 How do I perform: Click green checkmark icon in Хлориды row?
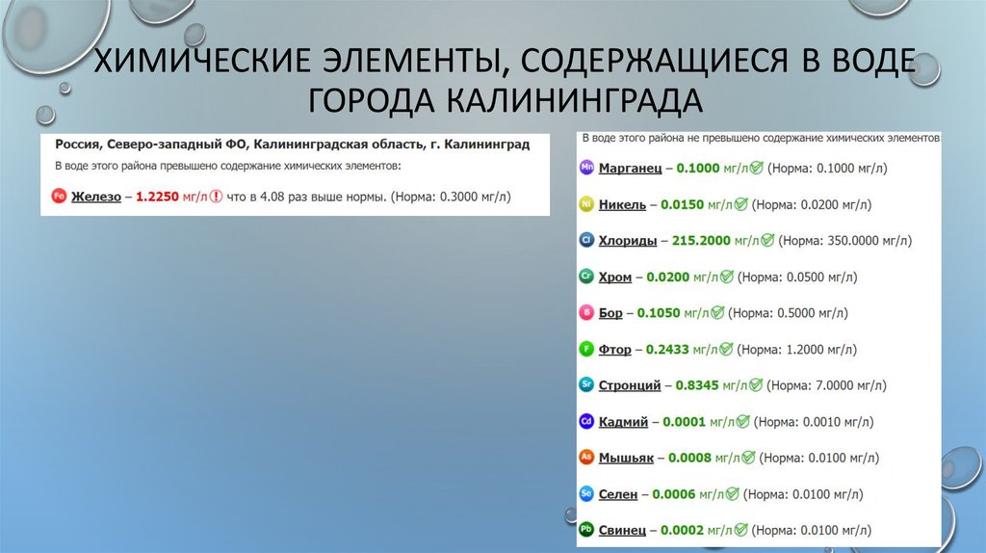click(767, 240)
